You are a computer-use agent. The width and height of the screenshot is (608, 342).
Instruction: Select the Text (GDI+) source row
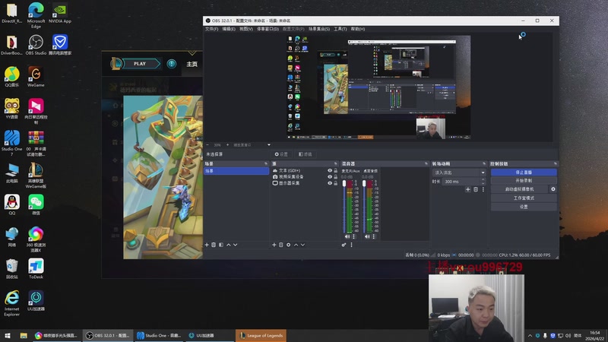click(x=305, y=170)
